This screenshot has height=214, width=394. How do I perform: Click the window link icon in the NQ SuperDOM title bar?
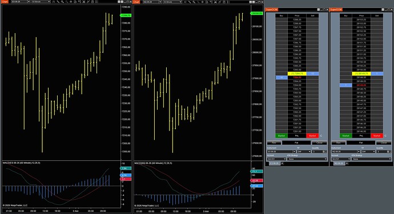(383, 10)
